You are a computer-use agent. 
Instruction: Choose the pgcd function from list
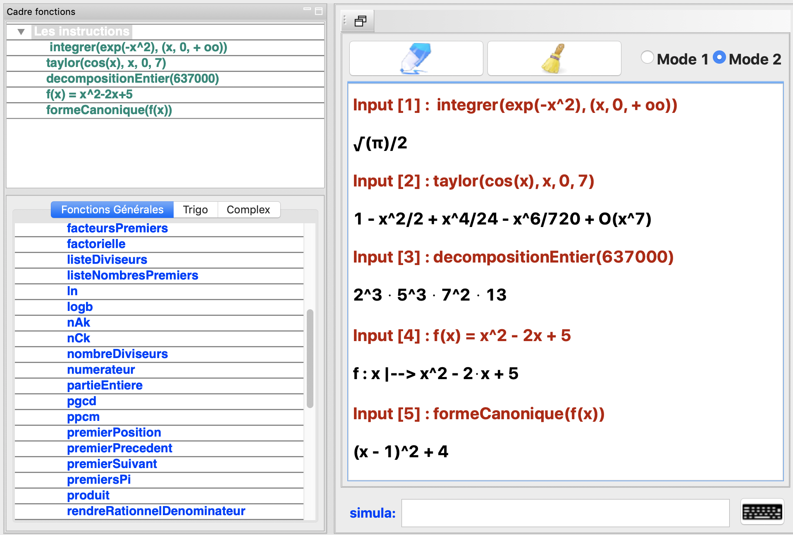click(81, 401)
